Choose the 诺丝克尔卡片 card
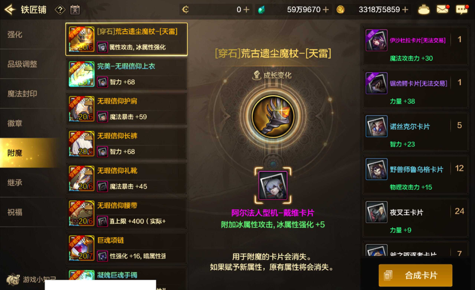The image size is (475, 290). point(416,131)
